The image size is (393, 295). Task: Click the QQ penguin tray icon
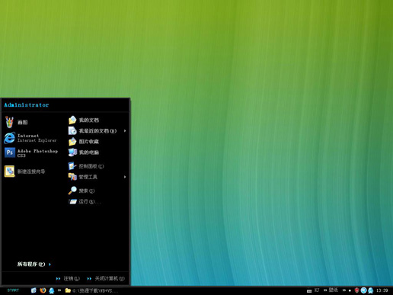pyautogui.click(x=371, y=290)
